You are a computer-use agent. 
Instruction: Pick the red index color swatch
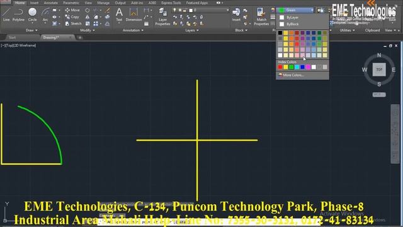280,67
